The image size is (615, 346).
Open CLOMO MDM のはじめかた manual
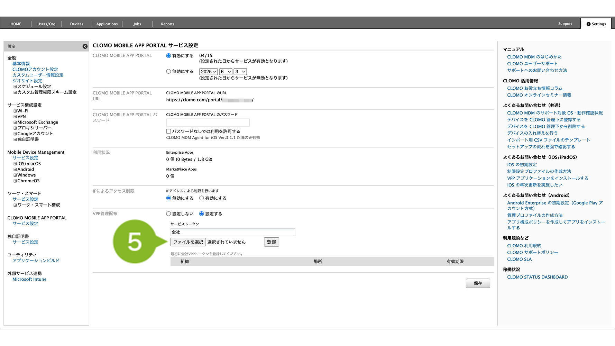click(x=534, y=57)
